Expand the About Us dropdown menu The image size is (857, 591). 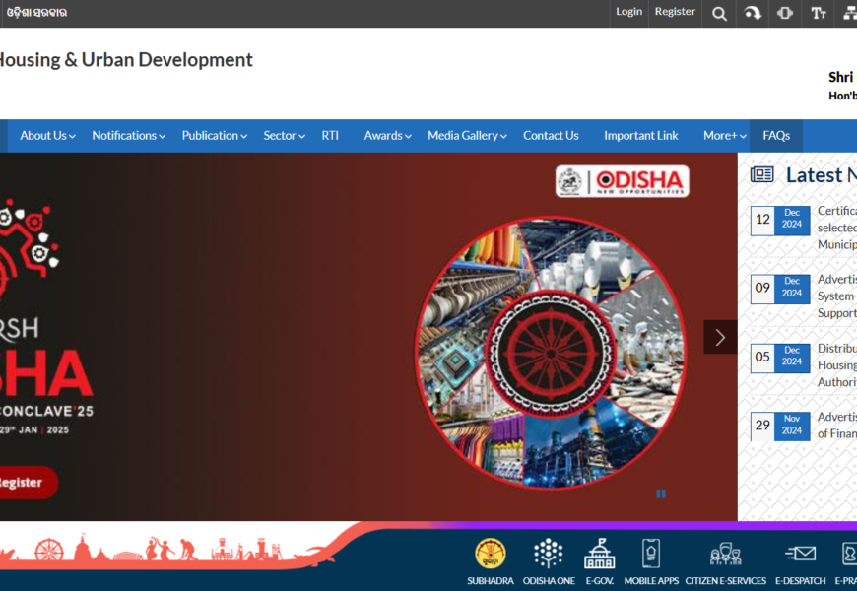point(47,136)
